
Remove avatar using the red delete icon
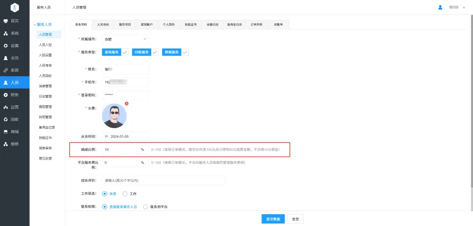pyautogui.click(x=127, y=104)
